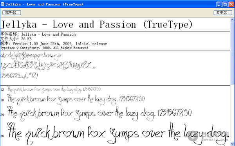The image size is (235, 146).
Task: Click the scrollbar up arrow
Action: tap(232, 20)
